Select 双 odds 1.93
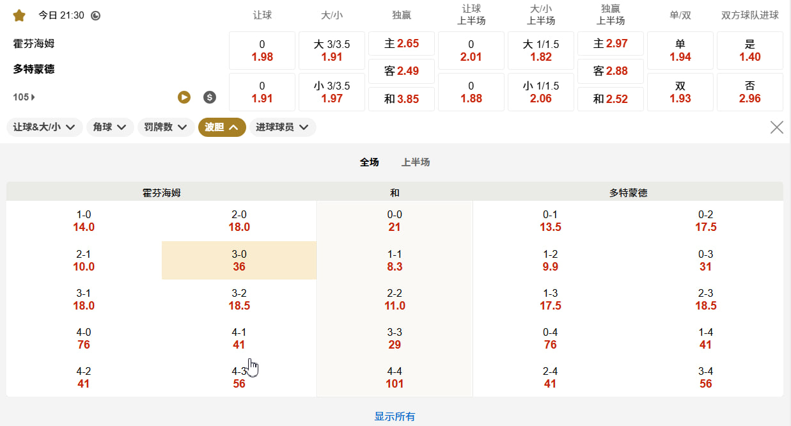Viewport: 791px width, 426px height. (680, 92)
